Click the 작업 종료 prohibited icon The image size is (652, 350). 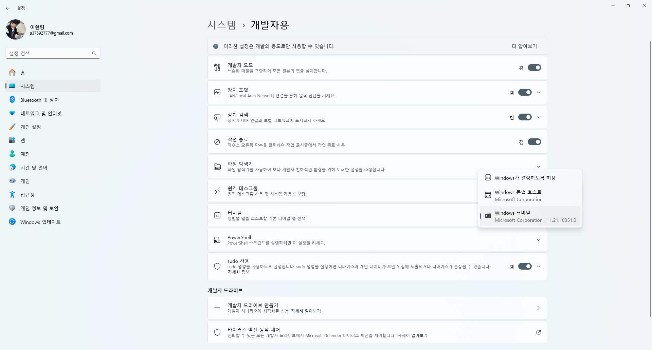217,142
